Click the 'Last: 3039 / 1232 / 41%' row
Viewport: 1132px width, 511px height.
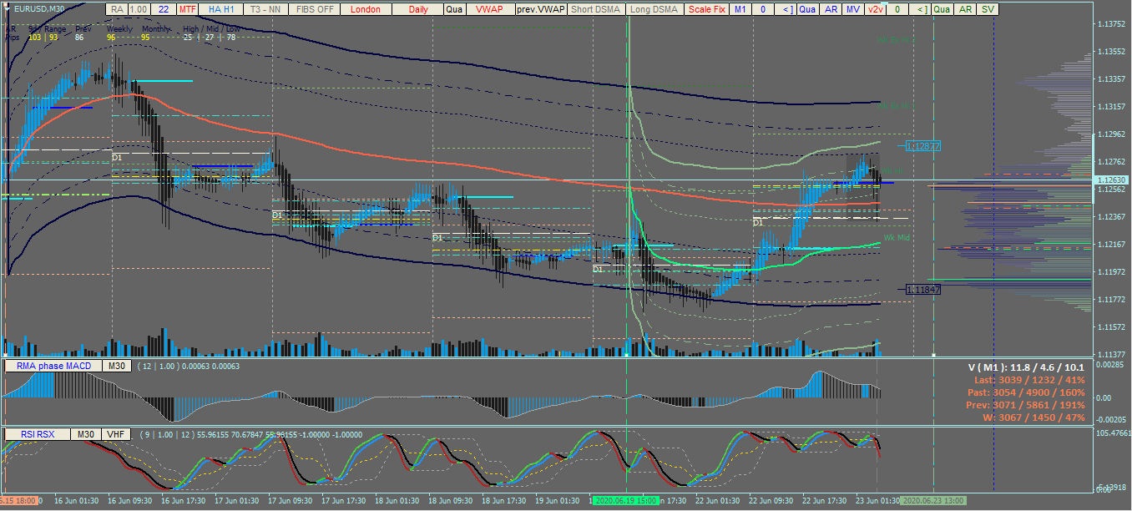1030,380
